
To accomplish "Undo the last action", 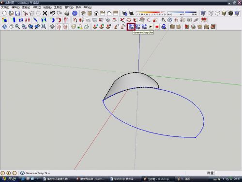I will [x=53, y=13].
